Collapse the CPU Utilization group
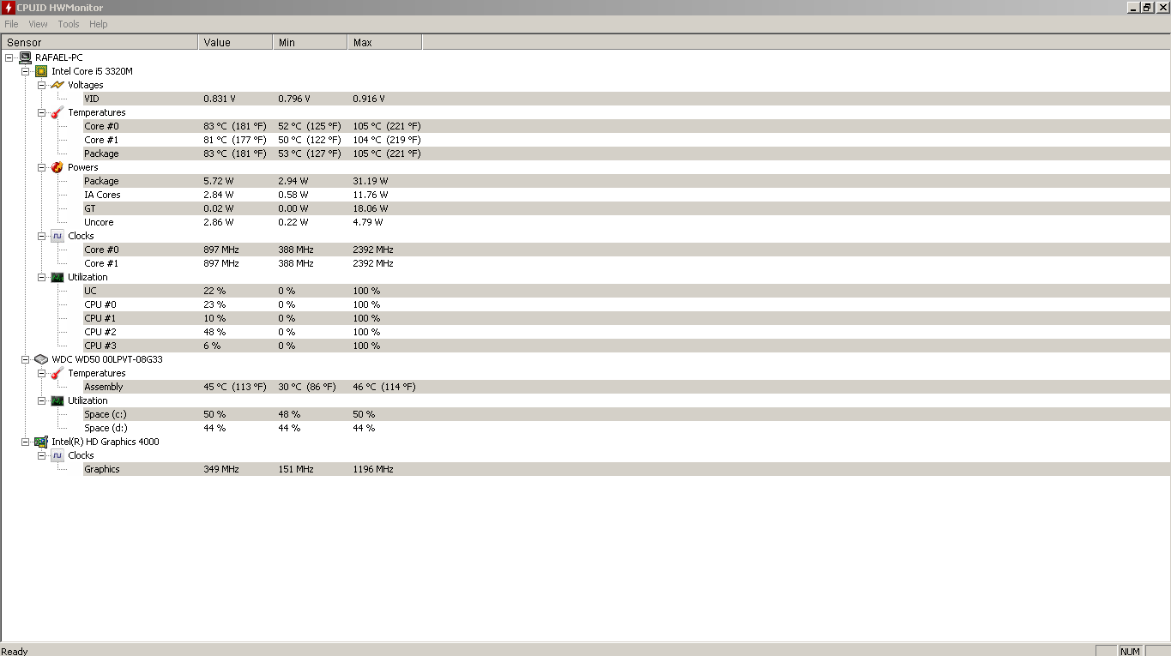 pyautogui.click(x=41, y=277)
